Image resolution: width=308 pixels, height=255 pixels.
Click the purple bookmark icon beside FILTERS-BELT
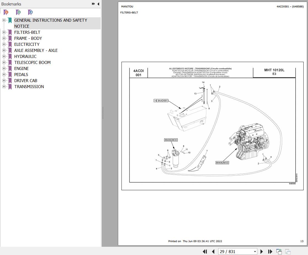10,32
